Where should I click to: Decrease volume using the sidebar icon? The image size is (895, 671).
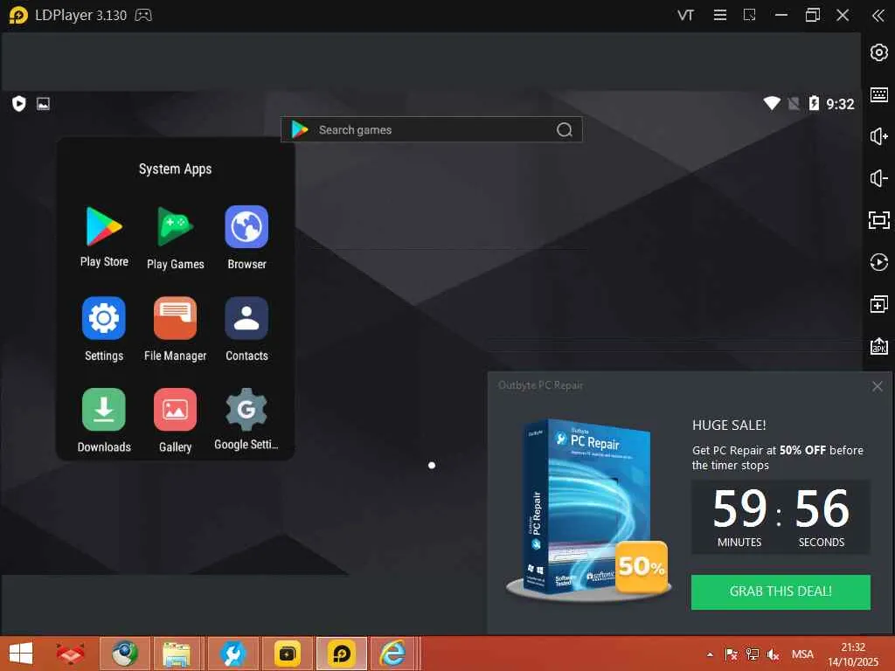(879, 178)
